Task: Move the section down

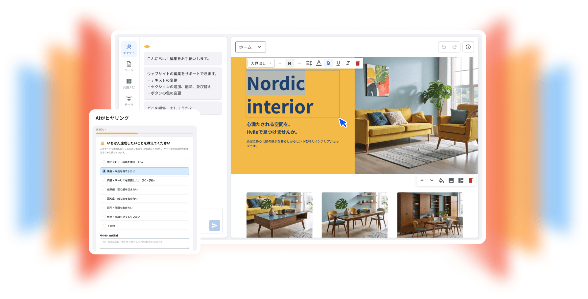Action: [x=432, y=180]
